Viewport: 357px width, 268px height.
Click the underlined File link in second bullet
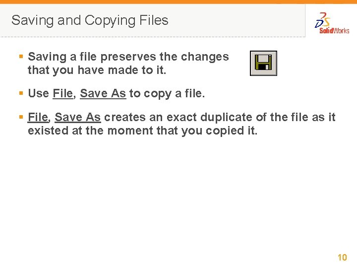[62, 93]
